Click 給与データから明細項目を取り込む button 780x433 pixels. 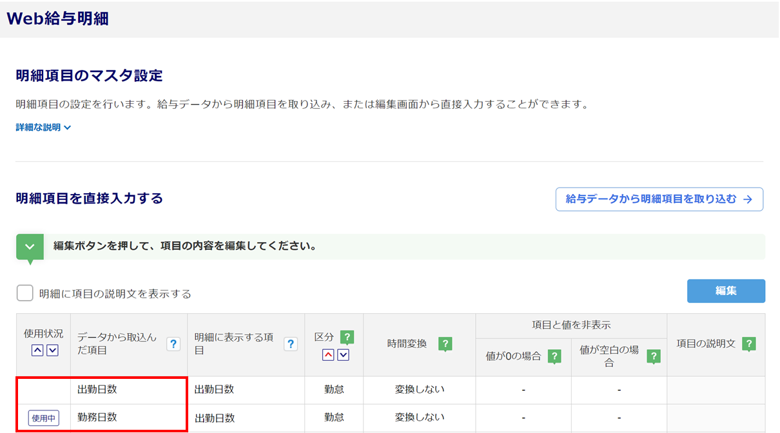(x=659, y=200)
